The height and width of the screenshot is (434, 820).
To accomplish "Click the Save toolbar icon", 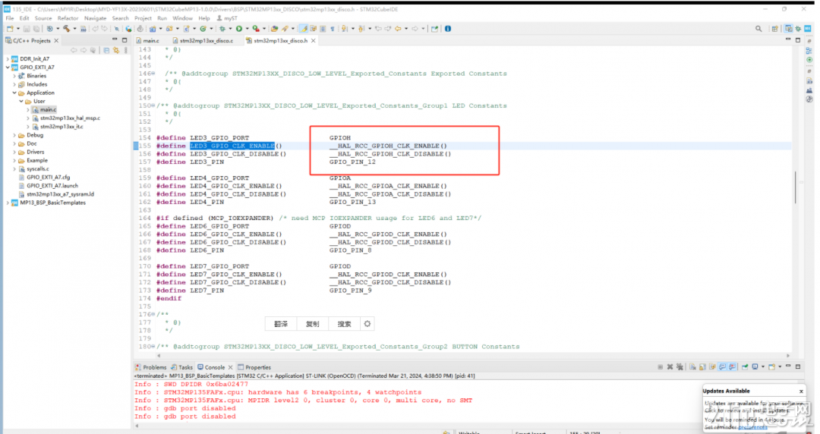I will [26, 29].
